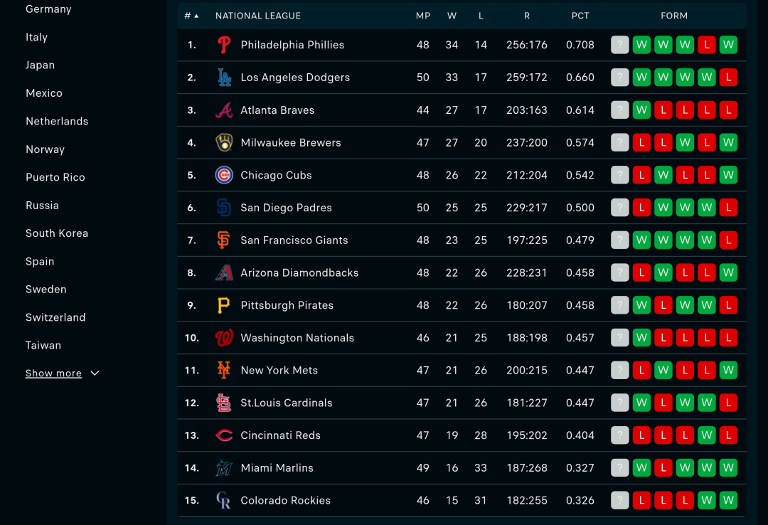Click the Los Angeles Dodgers logo
768x525 pixels.
coord(224,78)
